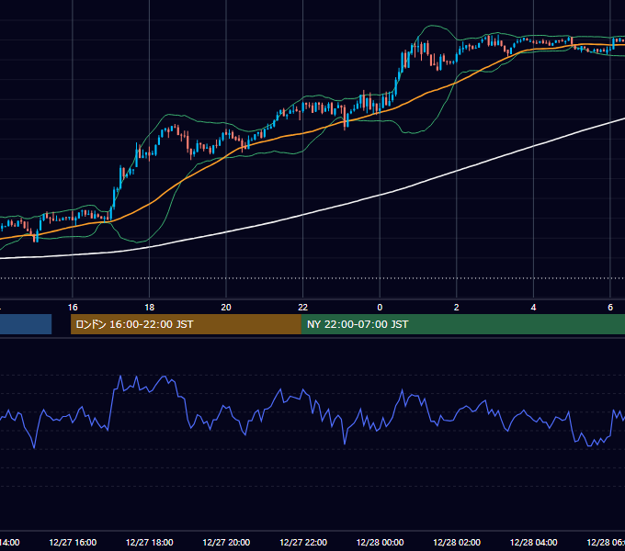This screenshot has height=551, width=625.
Task: Click hour label 2 on chart axis
Action: [457, 308]
